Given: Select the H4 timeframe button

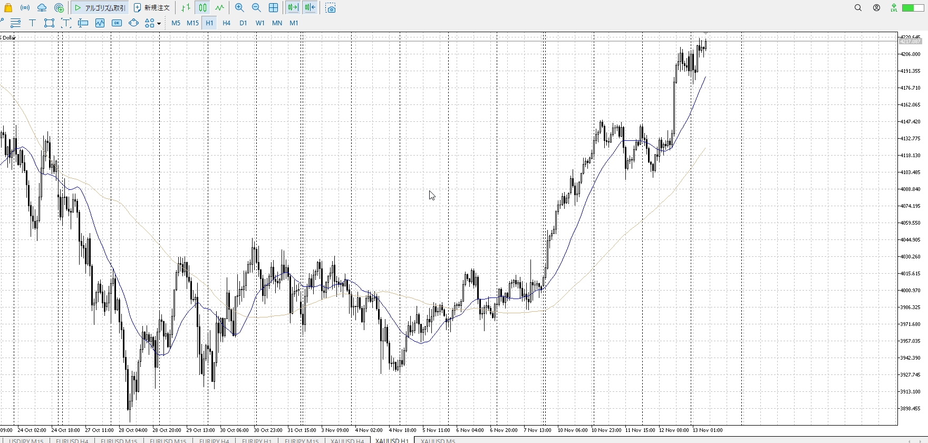Looking at the screenshot, I should pos(226,23).
